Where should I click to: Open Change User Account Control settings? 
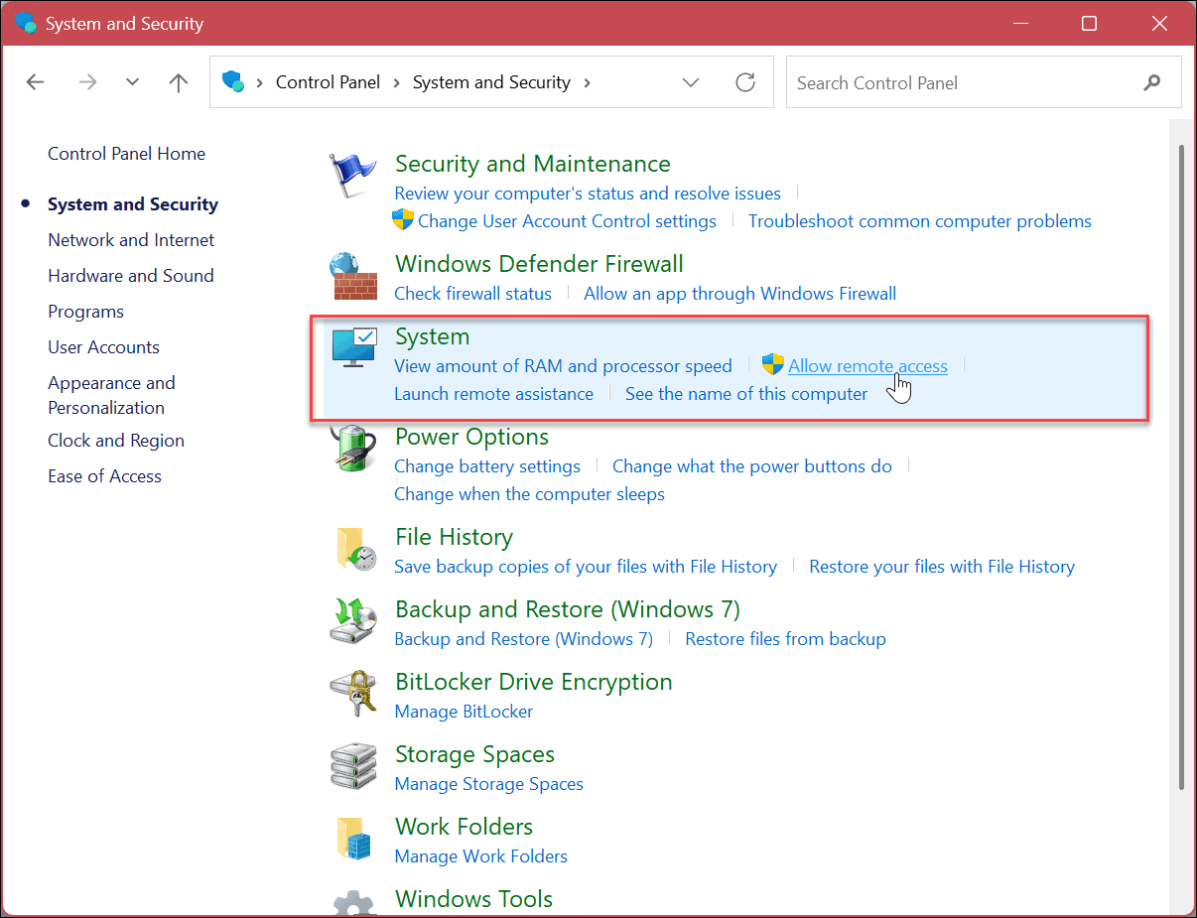click(567, 221)
